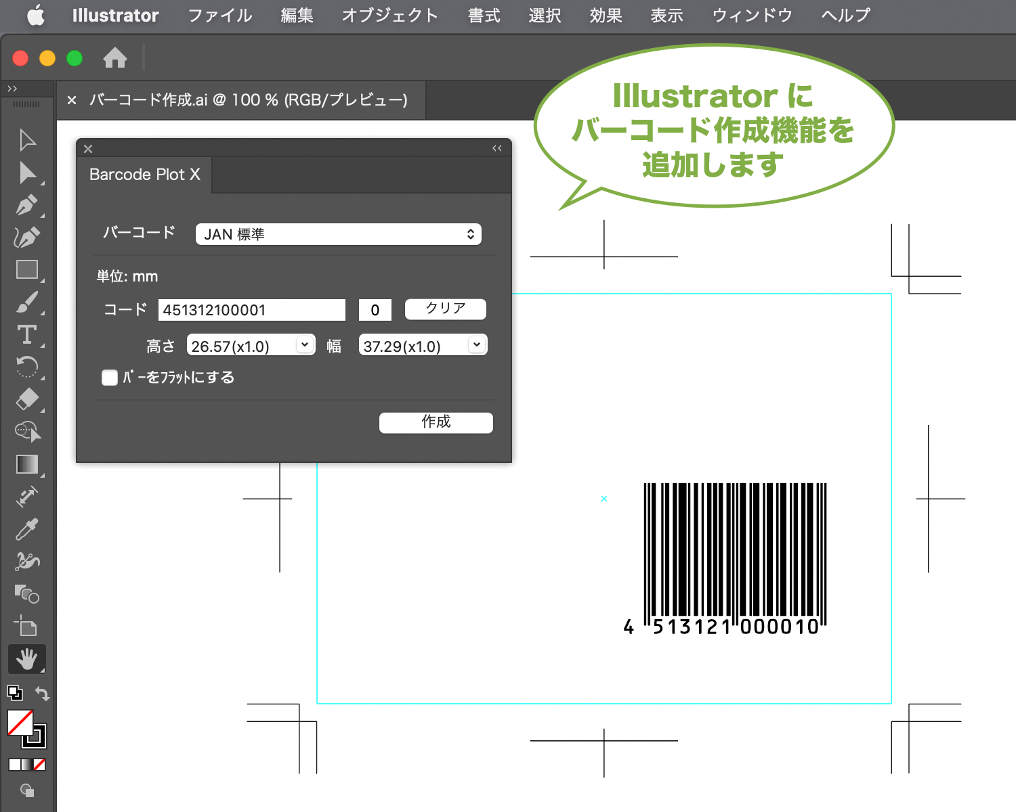Select the Artboard tool
Screen dimensions: 1016x812
coord(26,626)
